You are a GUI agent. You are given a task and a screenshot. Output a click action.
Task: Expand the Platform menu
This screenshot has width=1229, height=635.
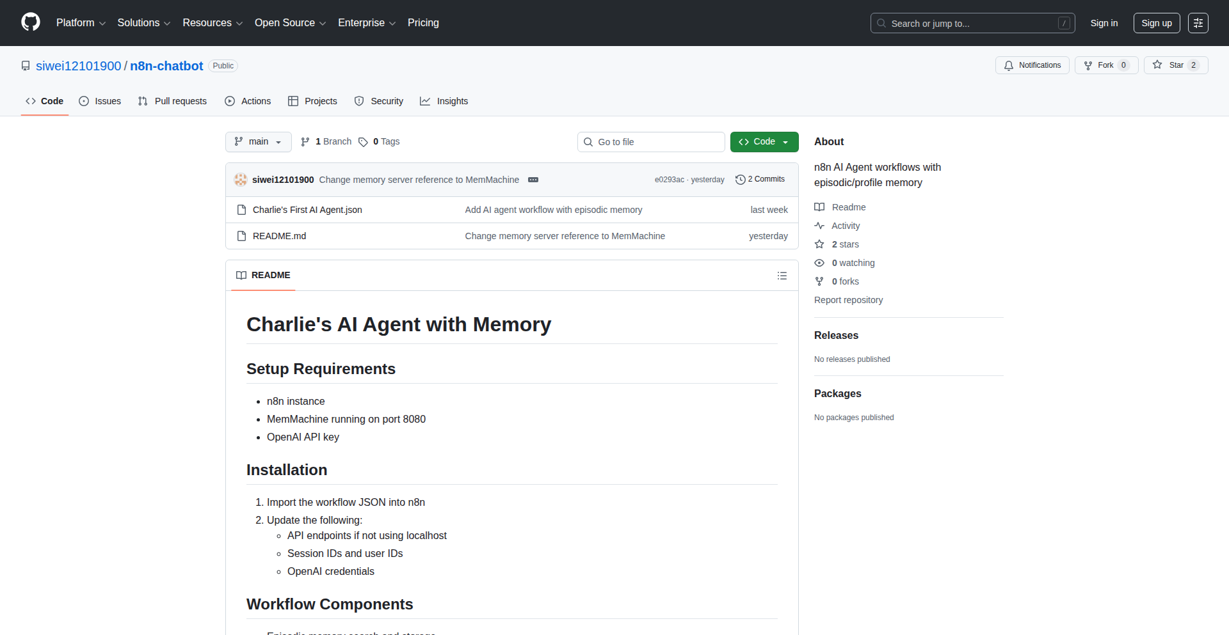pos(81,23)
